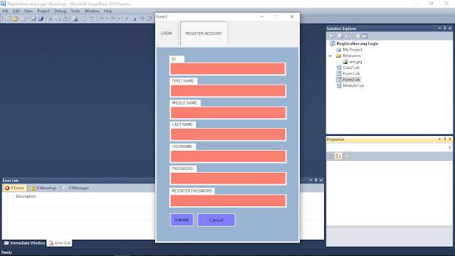Click the USERNAME input field
The height and width of the screenshot is (256, 455).
click(x=228, y=156)
